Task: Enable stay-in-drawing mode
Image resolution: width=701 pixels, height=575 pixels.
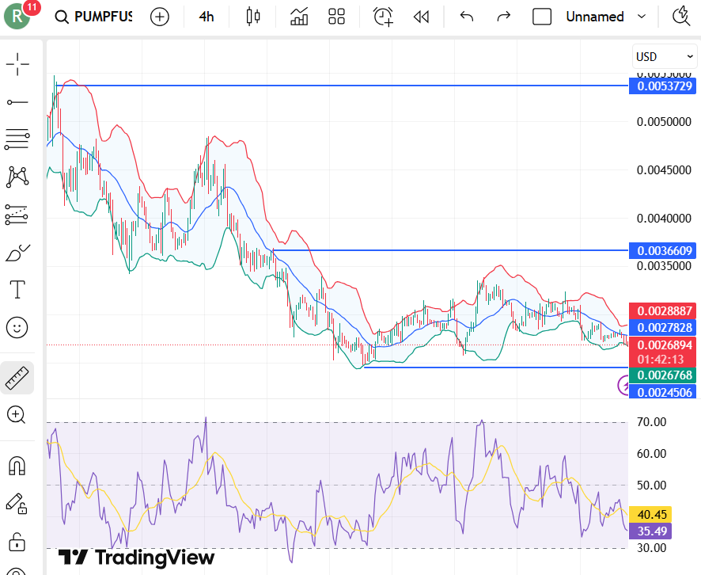Action: (17, 505)
